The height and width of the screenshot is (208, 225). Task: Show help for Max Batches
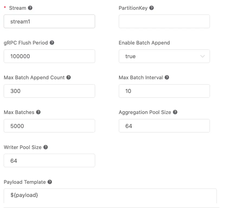tap(38, 112)
